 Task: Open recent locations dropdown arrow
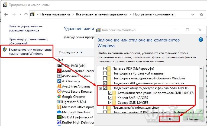pos(20,14)
